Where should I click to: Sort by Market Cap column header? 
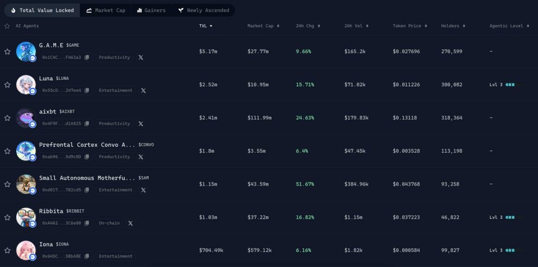(x=263, y=26)
